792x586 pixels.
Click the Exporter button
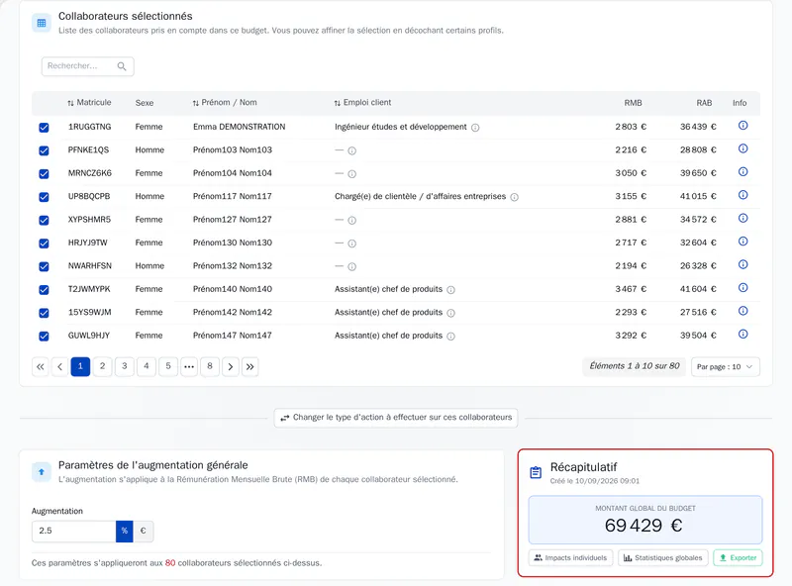(x=738, y=557)
